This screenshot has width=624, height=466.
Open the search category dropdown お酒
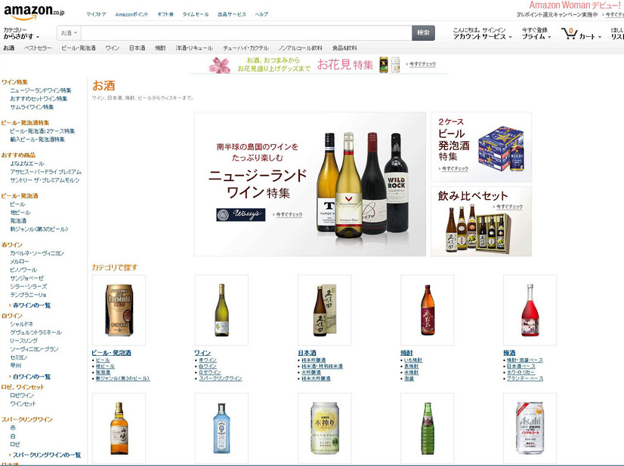(x=69, y=33)
